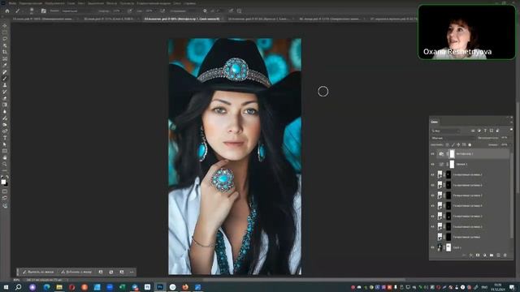This screenshot has width=520, height=292.
Task: Click the foreground color swatch
Action: 3,182
